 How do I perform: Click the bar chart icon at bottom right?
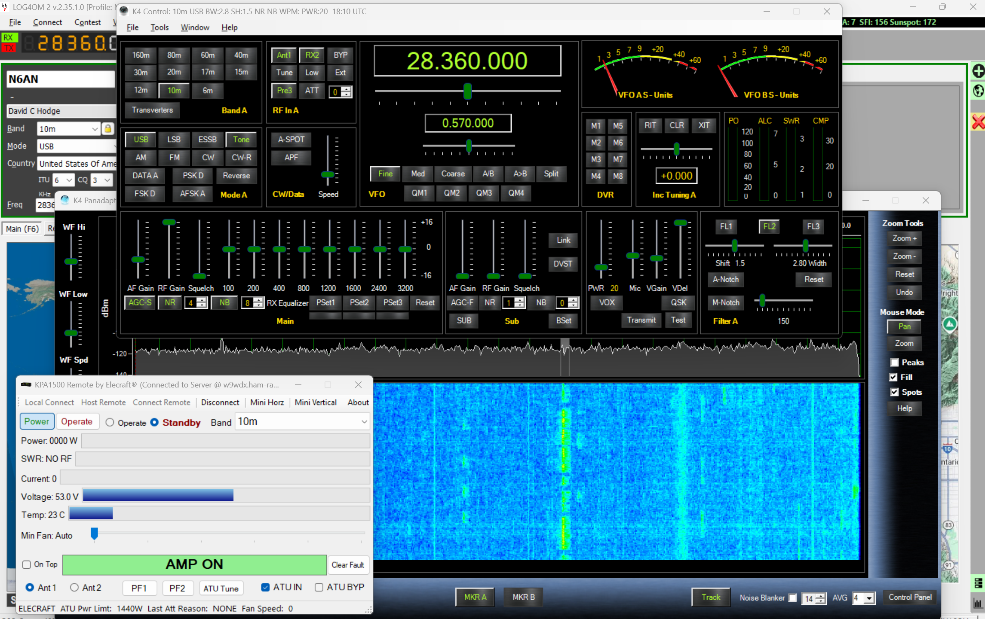point(978,604)
